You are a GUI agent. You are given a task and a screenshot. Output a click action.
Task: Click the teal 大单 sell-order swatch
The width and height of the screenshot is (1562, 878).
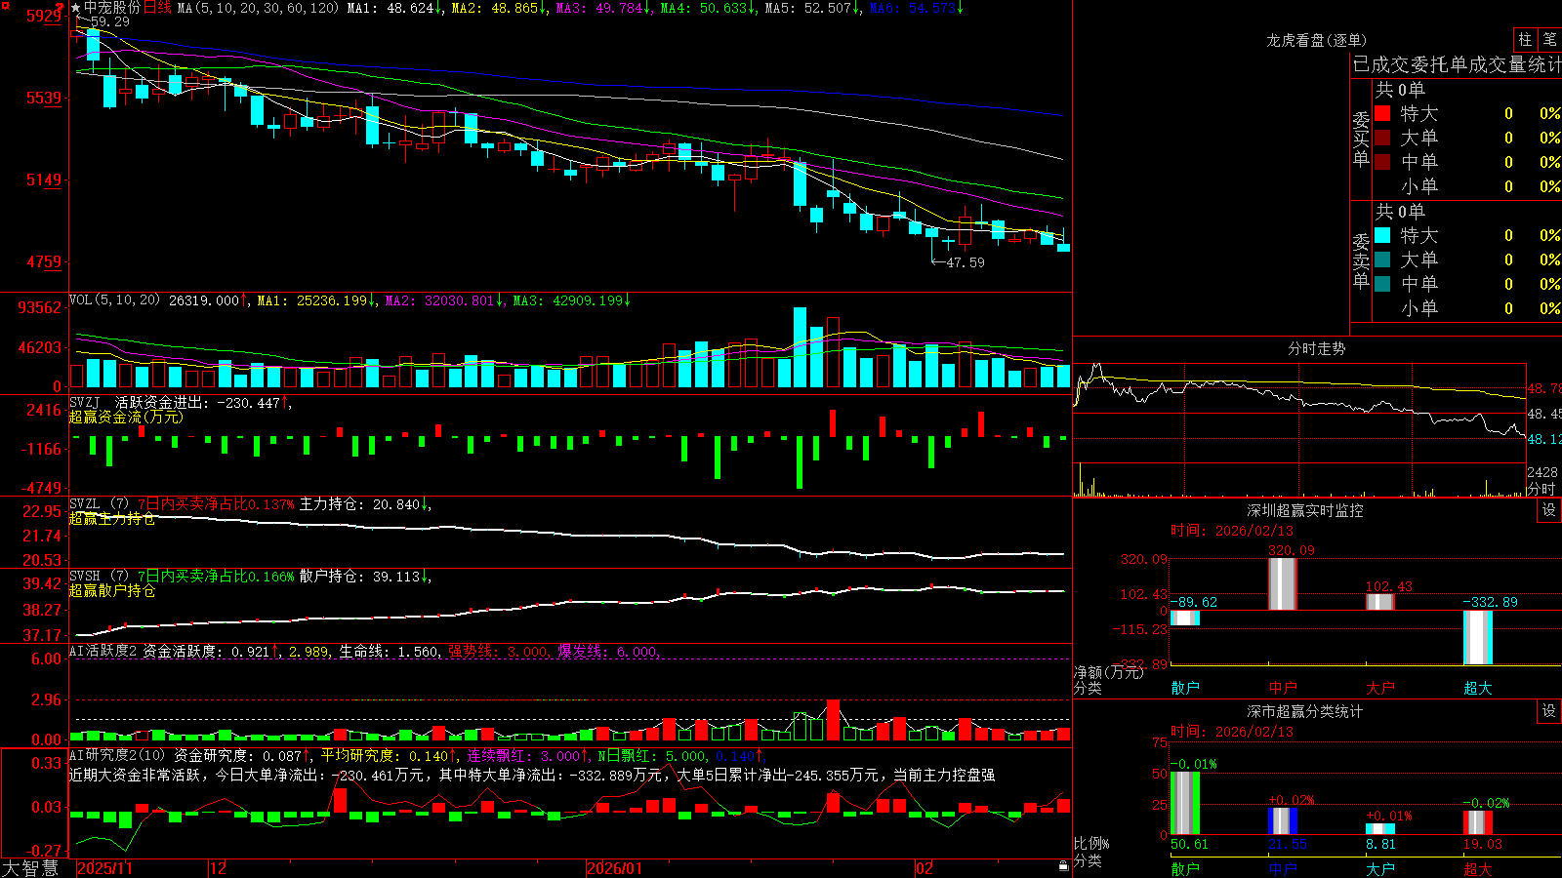pos(1382,259)
